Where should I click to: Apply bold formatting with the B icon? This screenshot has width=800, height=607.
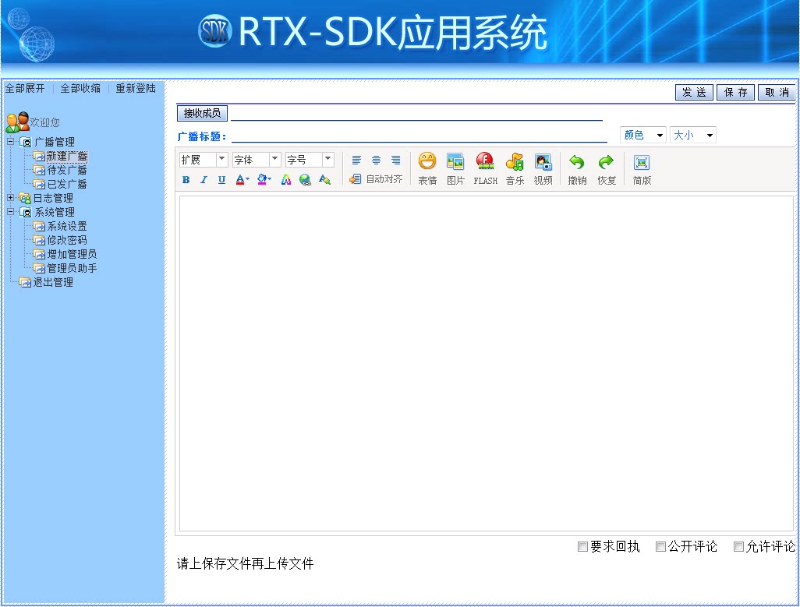pyautogui.click(x=186, y=180)
